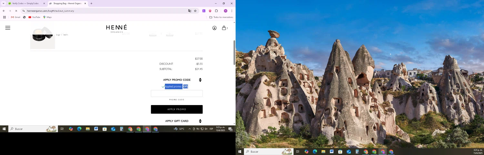Open the YouTube bookmark

pos(34,17)
